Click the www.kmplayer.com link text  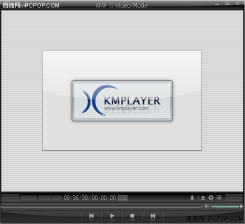[126, 108]
